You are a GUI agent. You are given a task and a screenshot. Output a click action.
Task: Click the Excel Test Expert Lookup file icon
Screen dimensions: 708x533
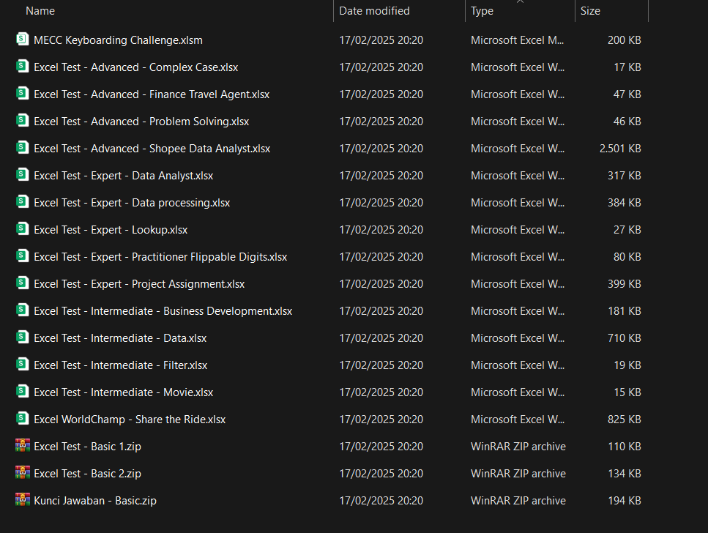[x=23, y=229]
